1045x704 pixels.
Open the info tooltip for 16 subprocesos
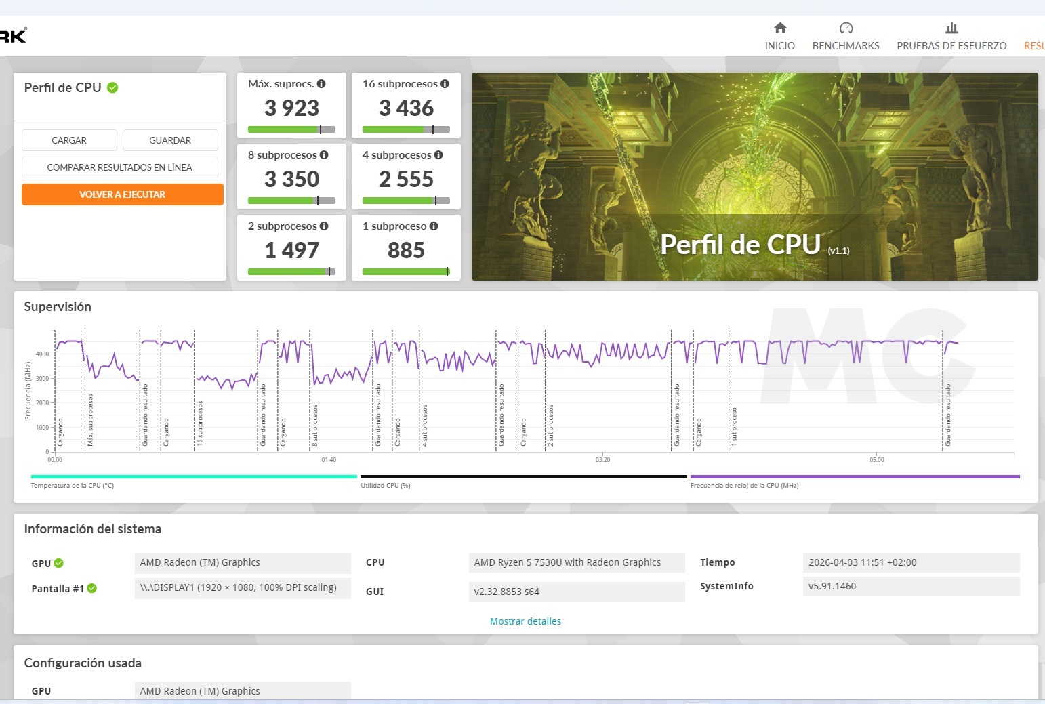click(445, 83)
